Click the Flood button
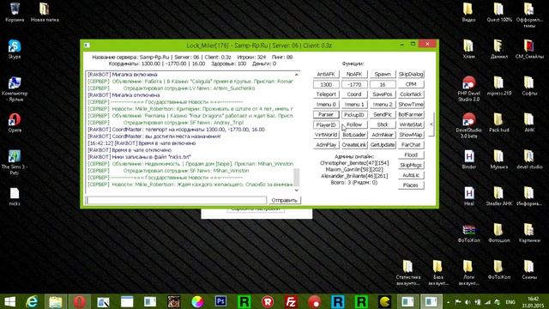This screenshot has width=549, height=309. point(411,154)
